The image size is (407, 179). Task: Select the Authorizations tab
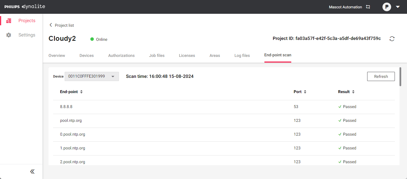[x=121, y=55]
